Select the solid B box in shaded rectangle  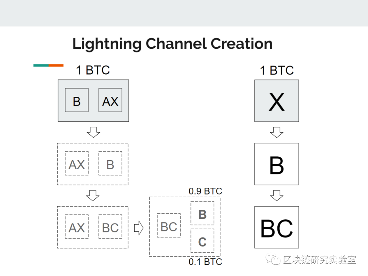77,100
